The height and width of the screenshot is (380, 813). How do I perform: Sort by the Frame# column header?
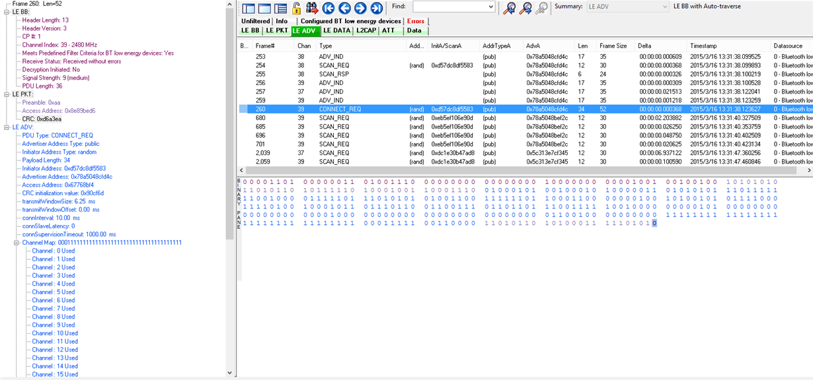(x=274, y=46)
